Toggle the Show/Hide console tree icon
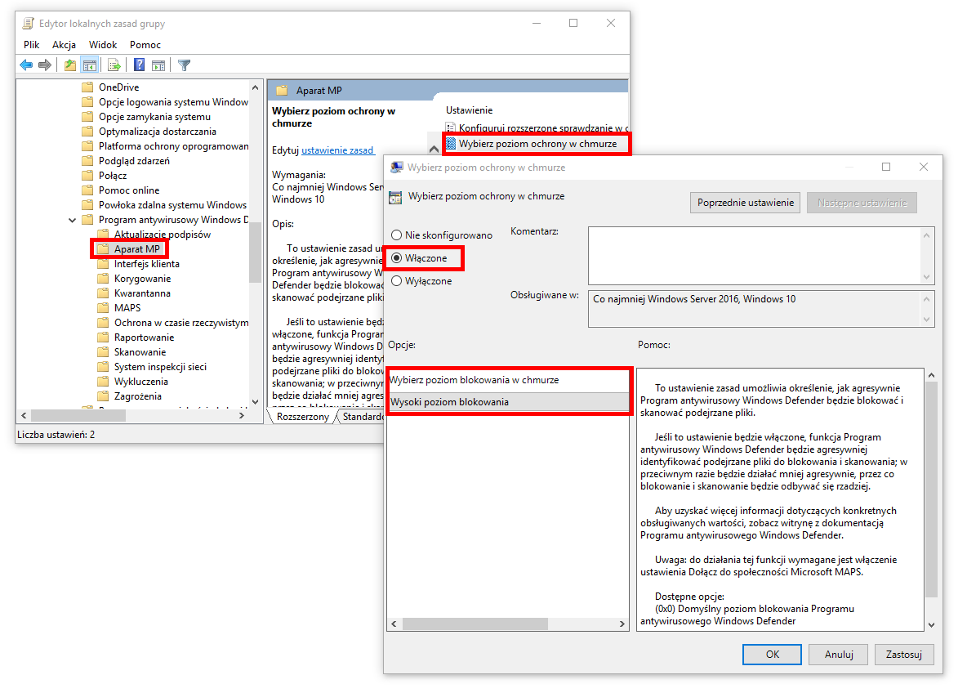Screen dimensions: 967x693 [x=89, y=65]
